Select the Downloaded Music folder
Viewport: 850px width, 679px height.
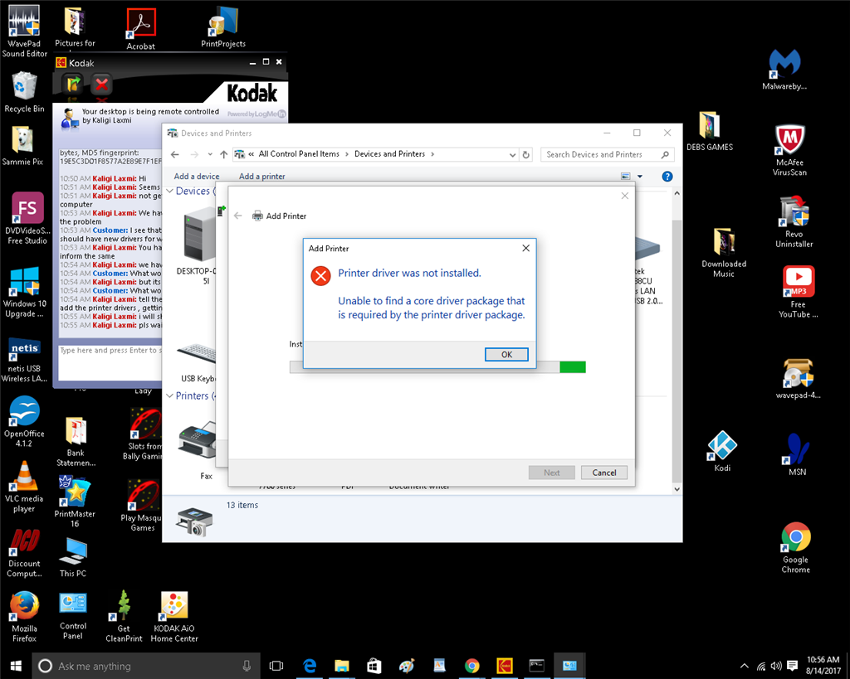pyautogui.click(x=724, y=253)
